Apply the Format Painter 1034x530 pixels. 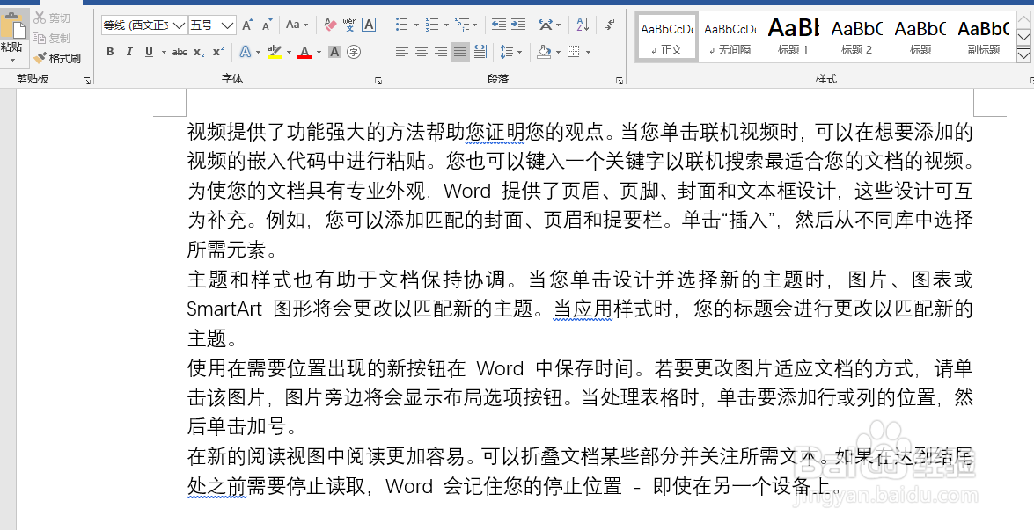point(59,58)
